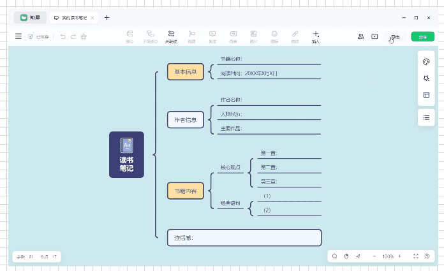Toggle the mouse mode icon in the bottom bar

tap(346, 256)
